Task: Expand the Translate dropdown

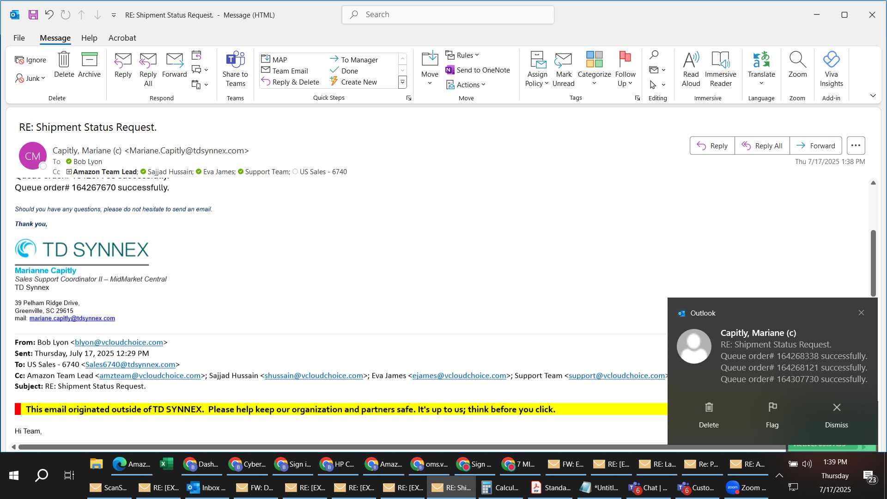Action: pyautogui.click(x=761, y=69)
